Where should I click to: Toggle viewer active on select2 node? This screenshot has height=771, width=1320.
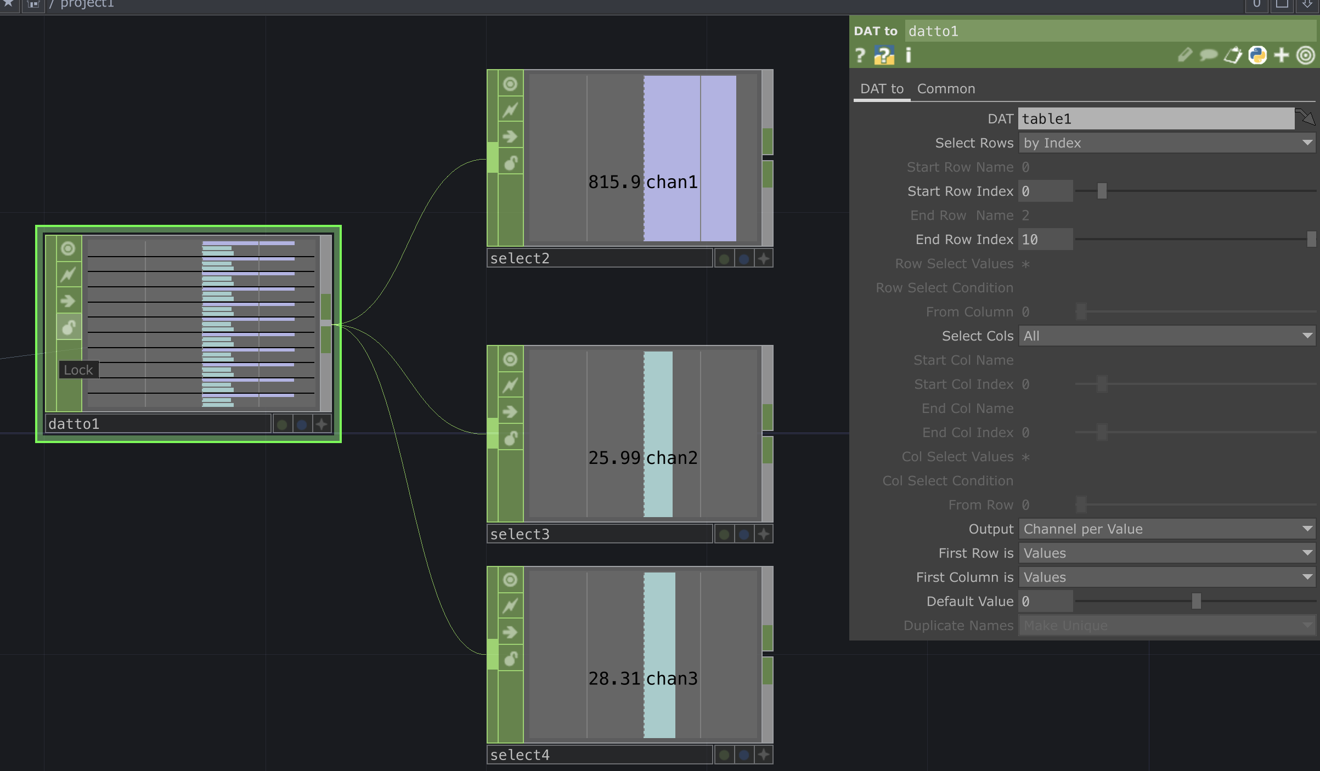point(510,84)
